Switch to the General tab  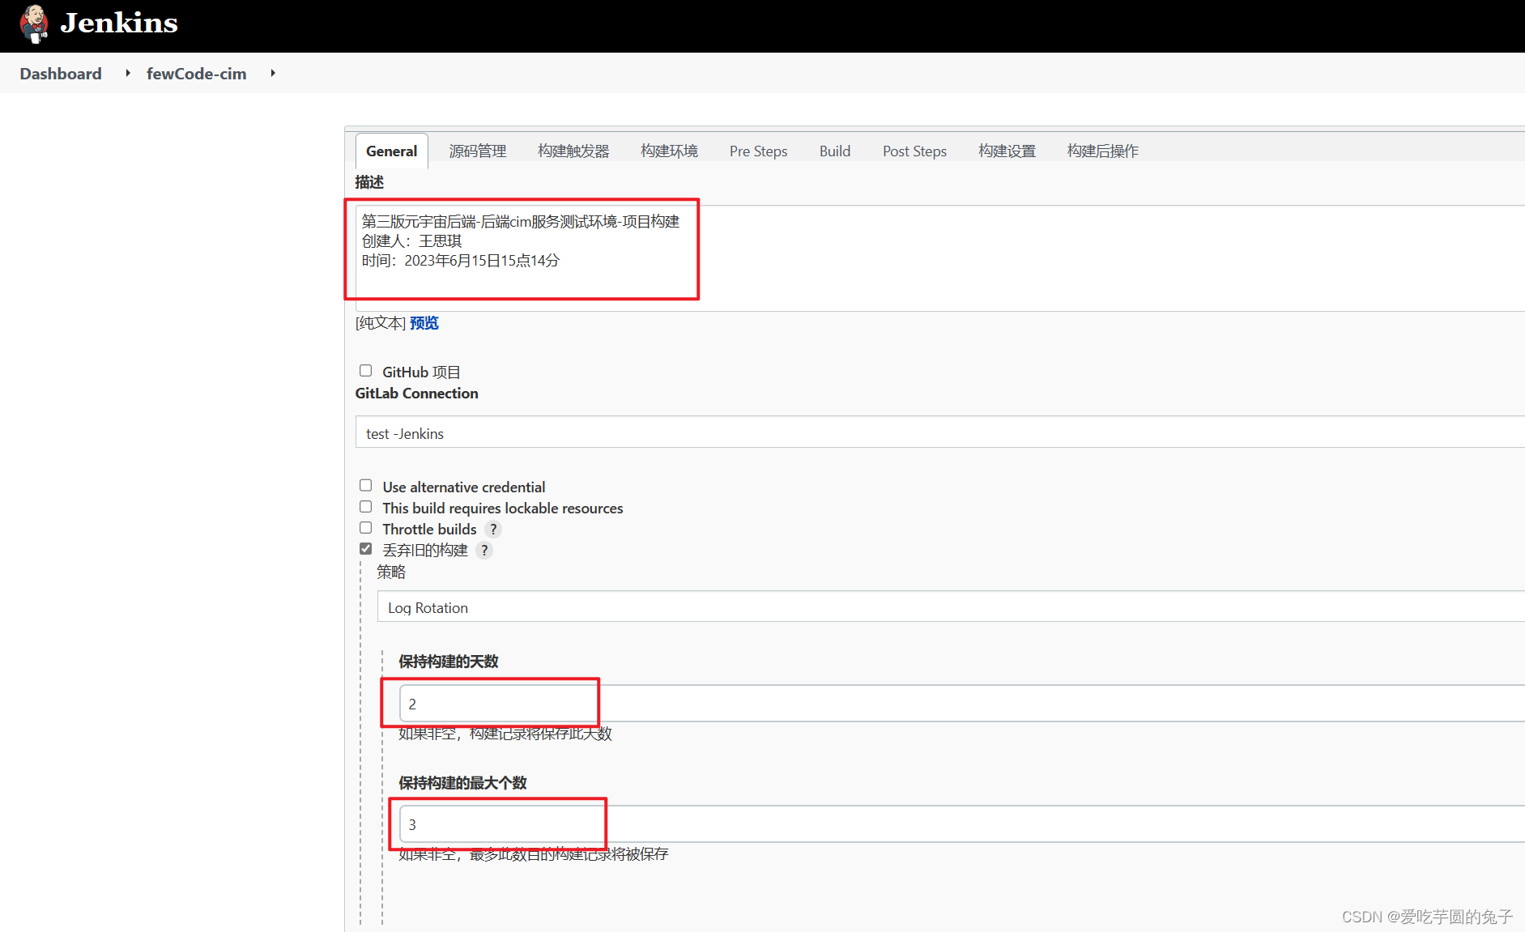point(391,151)
